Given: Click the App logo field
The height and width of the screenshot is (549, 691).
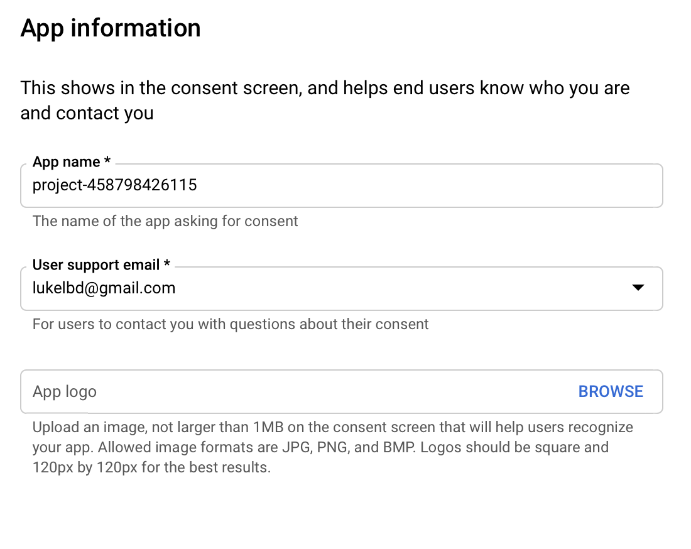Looking at the screenshot, I should 251,391.
